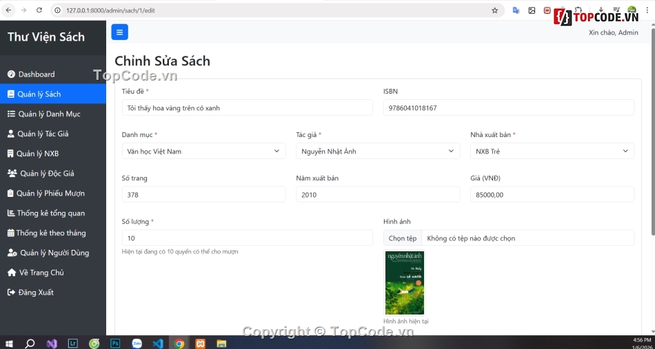Click the Dashboard gauge icon in sidebar

coord(11,74)
